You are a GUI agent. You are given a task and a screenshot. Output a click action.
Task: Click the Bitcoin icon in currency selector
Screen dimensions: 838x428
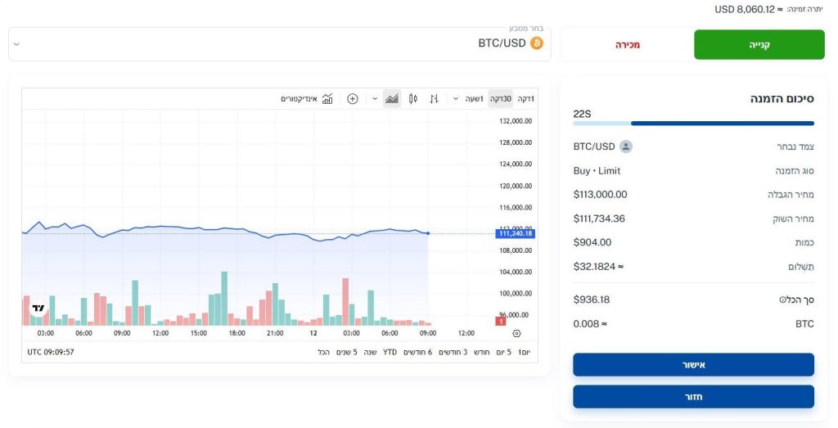point(537,43)
